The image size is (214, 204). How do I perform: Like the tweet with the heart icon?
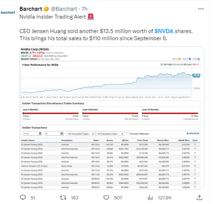pyautogui.click(x=106, y=197)
